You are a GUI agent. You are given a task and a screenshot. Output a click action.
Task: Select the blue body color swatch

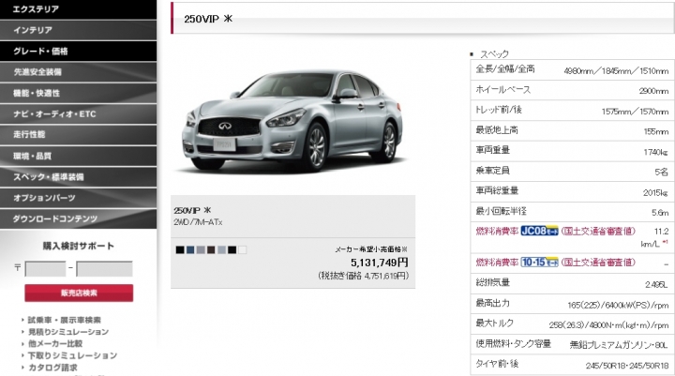click(190, 249)
